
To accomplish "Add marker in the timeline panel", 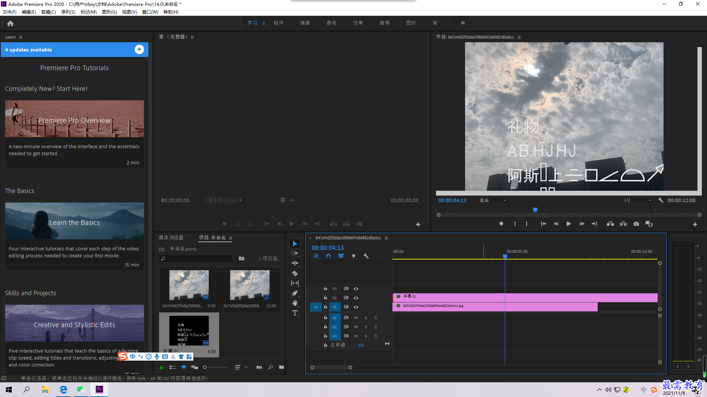I will (353, 256).
